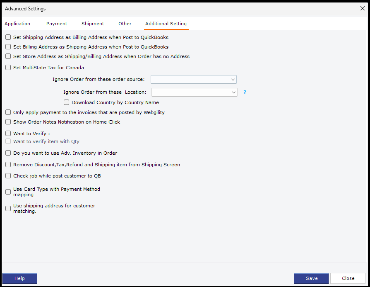This screenshot has height=287, width=370.
Task: Check Use shipping address for customer matching
Action: click(8, 208)
